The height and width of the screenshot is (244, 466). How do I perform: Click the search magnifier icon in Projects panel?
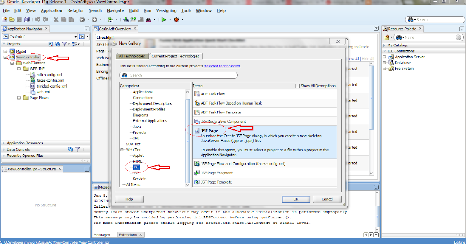click(50, 44)
